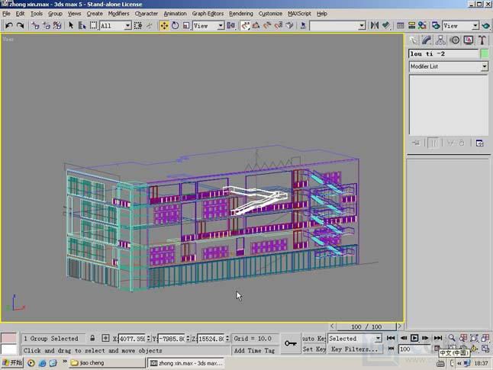Open the Material Editor icon
This screenshot has height=370, width=493.
tap(422, 25)
